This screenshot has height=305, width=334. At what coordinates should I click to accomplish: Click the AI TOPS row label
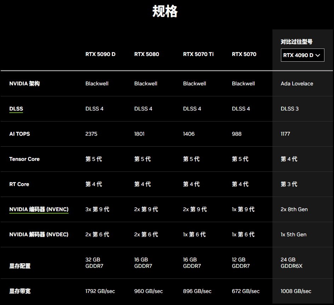click(19, 134)
